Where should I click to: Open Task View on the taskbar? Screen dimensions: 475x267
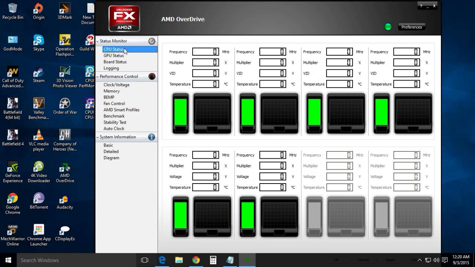tap(145, 260)
